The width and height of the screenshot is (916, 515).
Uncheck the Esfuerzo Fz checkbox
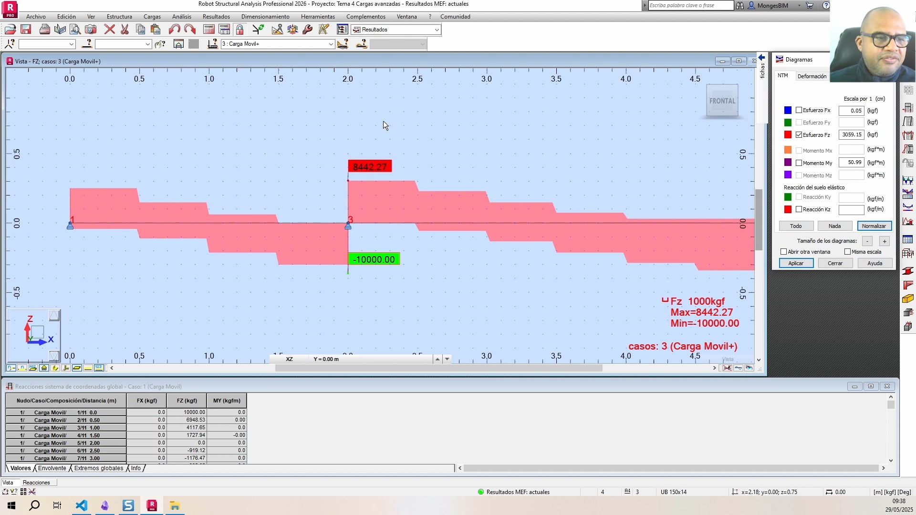coord(799,135)
